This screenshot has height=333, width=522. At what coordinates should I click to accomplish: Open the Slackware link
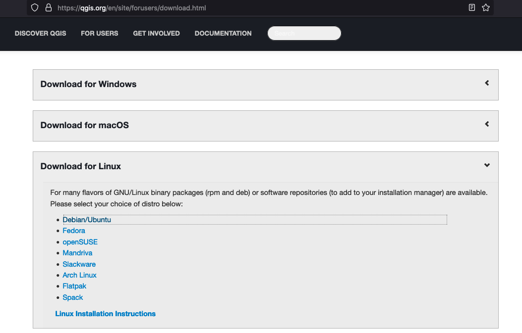pos(79,264)
